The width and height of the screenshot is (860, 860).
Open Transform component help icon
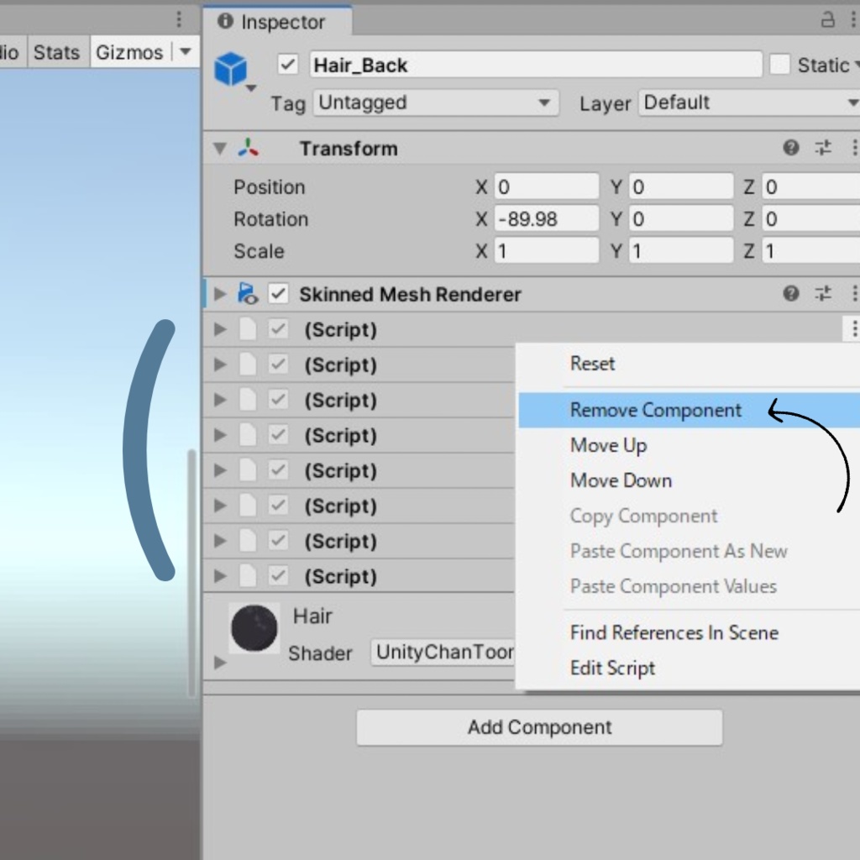tap(790, 148)
